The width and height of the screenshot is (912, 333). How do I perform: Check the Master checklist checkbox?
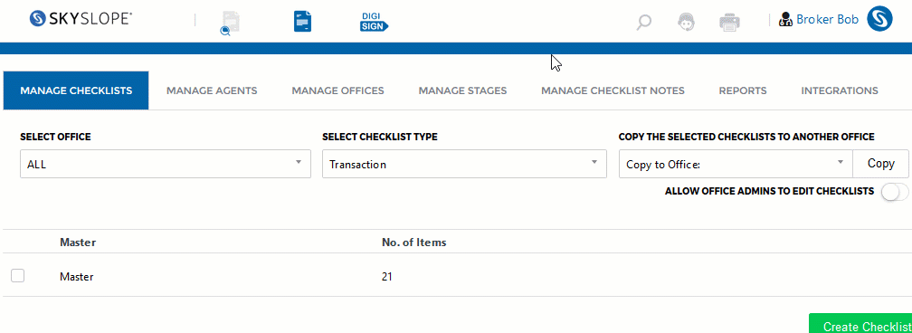(17, 276)
